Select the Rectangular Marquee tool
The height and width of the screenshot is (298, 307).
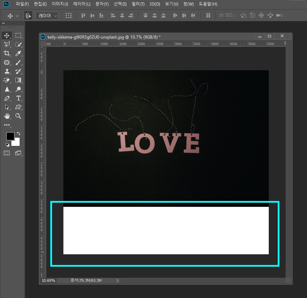(x=18, y=35)
